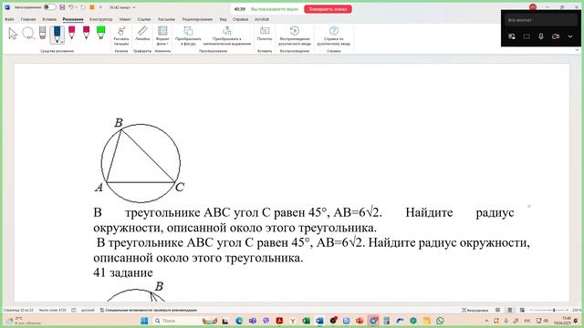Open Ink Help (Справка по рукописному вводу)
Image resolution: width=584 pixels, height=328 pixels.
334,36
